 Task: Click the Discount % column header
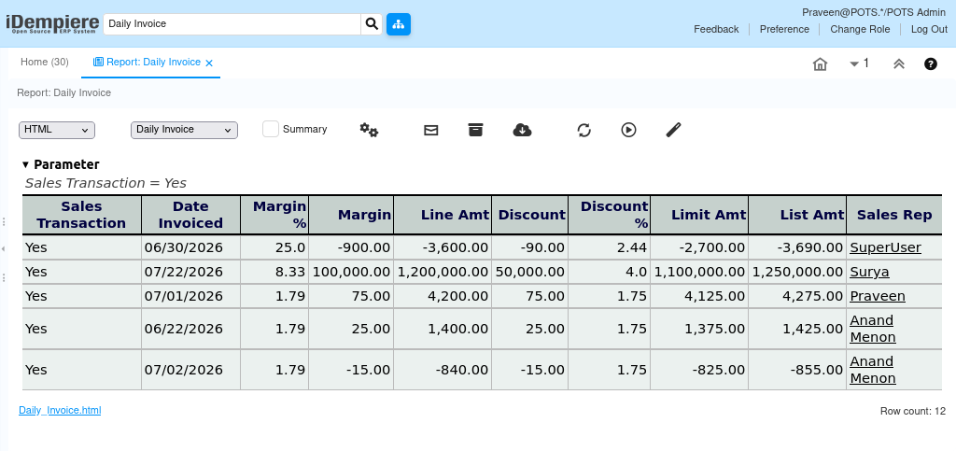coord(609,215)
